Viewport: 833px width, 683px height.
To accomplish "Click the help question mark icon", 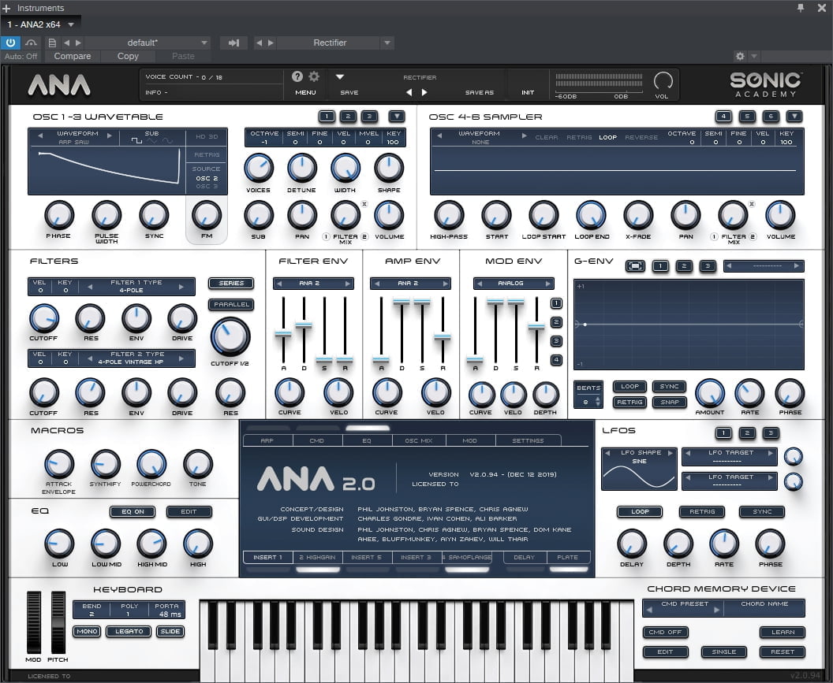I will click(297, 76).
